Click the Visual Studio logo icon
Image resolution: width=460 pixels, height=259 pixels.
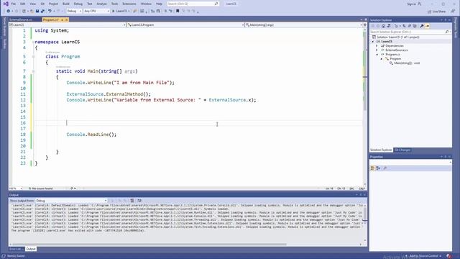[6, 4]
